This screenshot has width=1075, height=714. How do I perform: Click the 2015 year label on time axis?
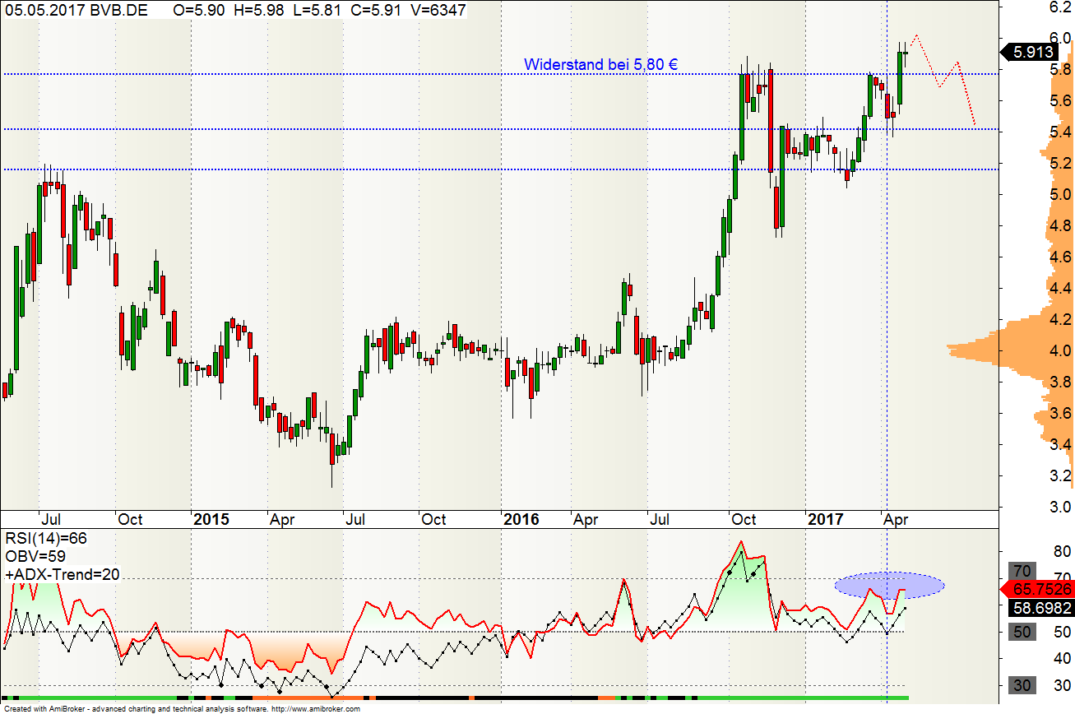(211, 519)
